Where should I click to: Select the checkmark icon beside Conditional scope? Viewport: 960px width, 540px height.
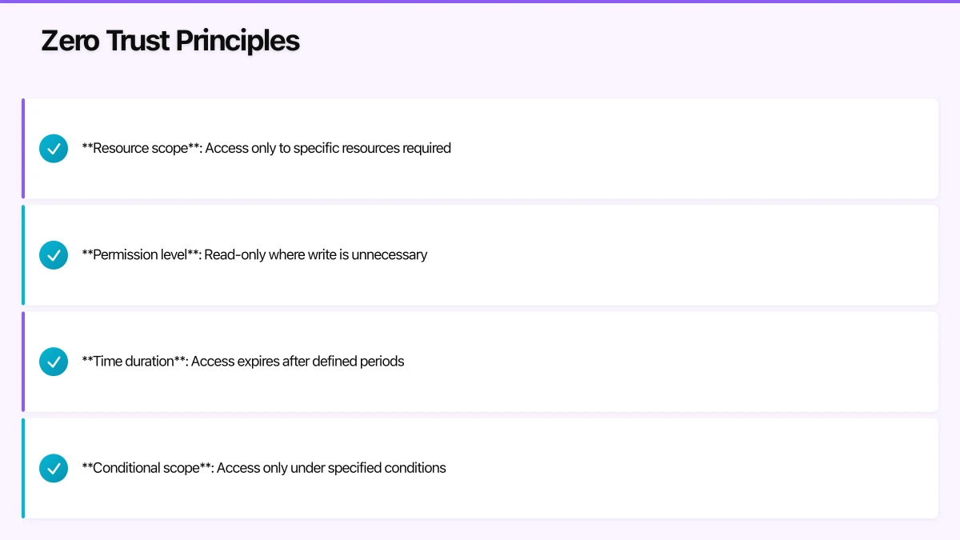point(54,468)
